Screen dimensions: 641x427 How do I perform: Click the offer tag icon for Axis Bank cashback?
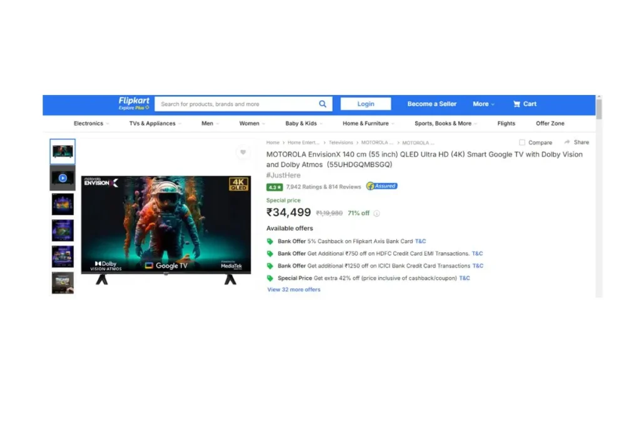[x=270, y=241]
